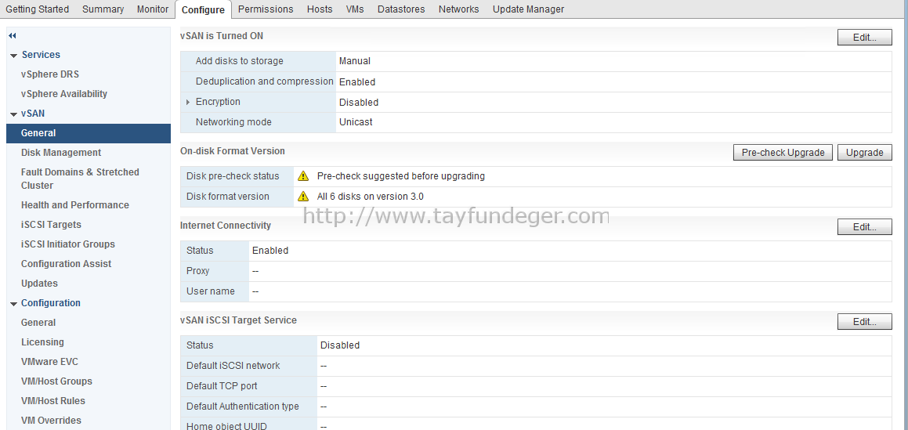Click the Services section heading

click(x=41, y=55)
